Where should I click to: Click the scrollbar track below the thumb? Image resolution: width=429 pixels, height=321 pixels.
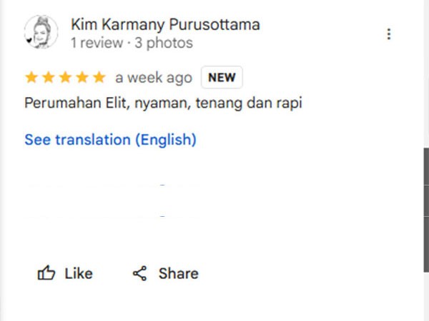tap(426, 297)
